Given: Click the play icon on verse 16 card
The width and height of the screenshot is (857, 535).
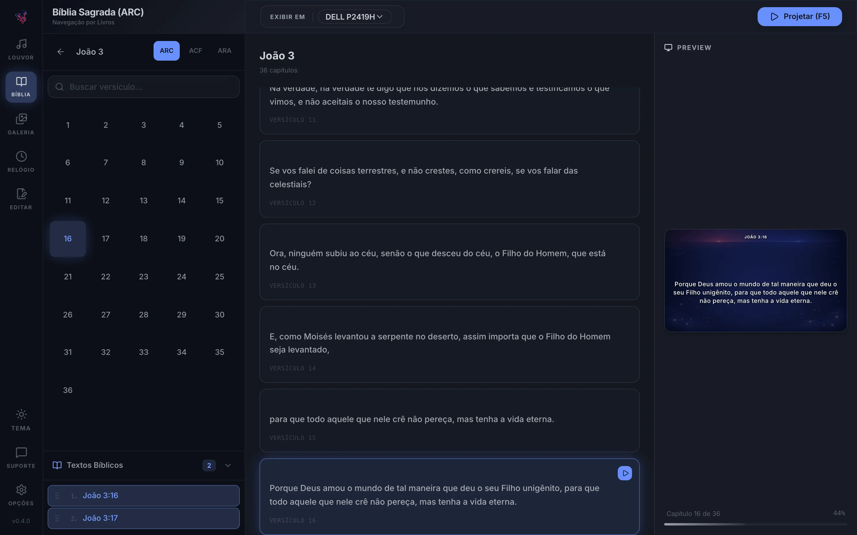Looking at the screenshot, I should click(x=625, y=473).
